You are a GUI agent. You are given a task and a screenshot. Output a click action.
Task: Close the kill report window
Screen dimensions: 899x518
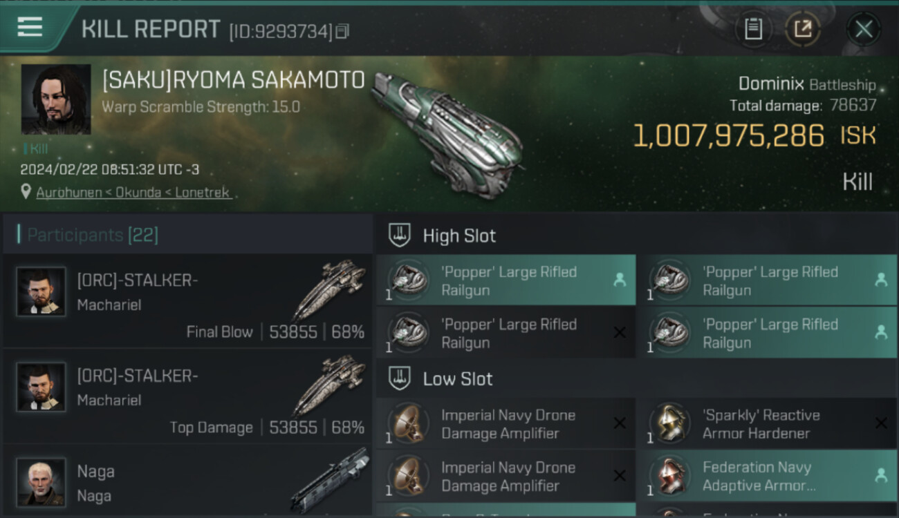point(864,29)
